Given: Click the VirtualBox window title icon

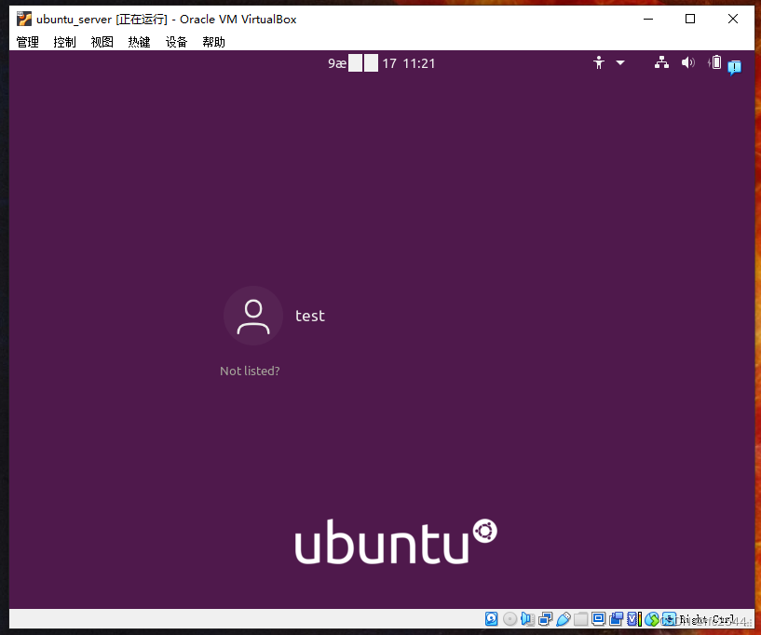Looking at the screenshot, I should pos(24,19).
